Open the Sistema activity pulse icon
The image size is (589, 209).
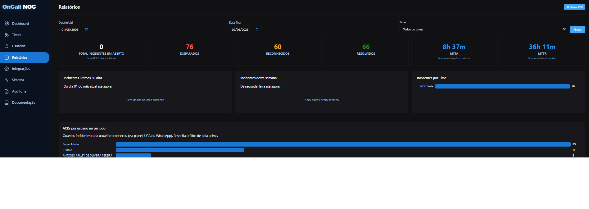pos(7,80)
